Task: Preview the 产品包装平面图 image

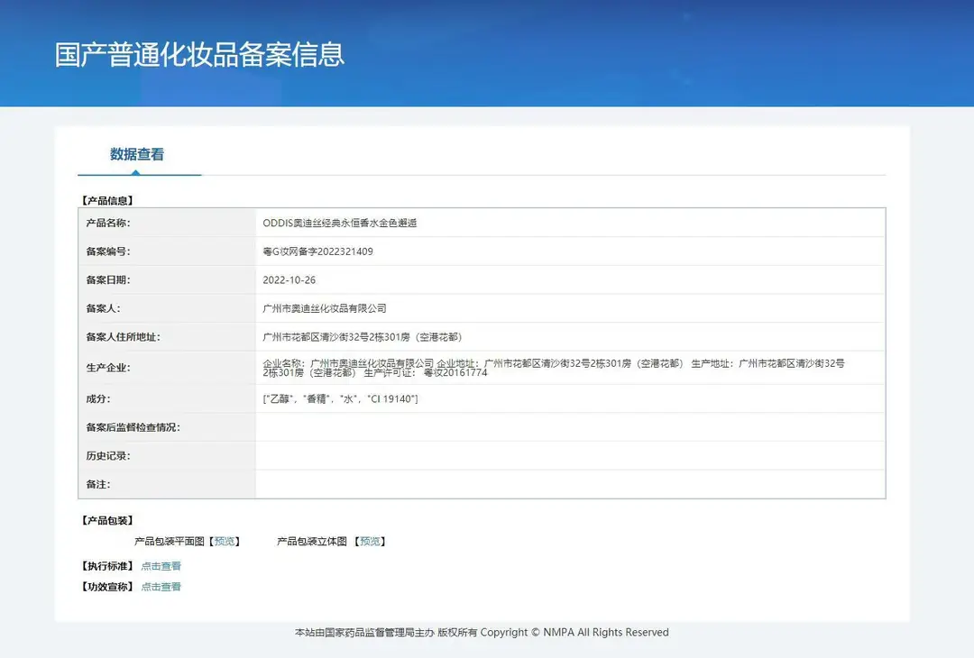Action: point(225,542)
